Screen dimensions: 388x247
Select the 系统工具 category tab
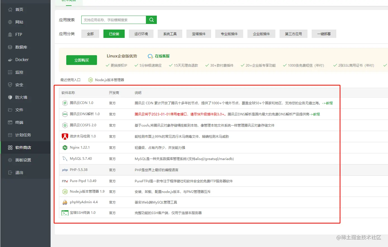170,34
